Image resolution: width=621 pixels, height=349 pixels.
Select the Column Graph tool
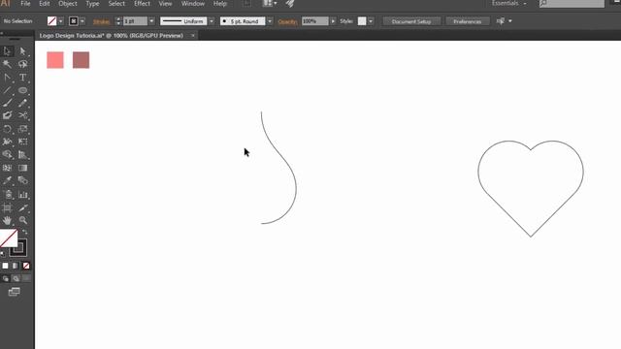point(22,194)
